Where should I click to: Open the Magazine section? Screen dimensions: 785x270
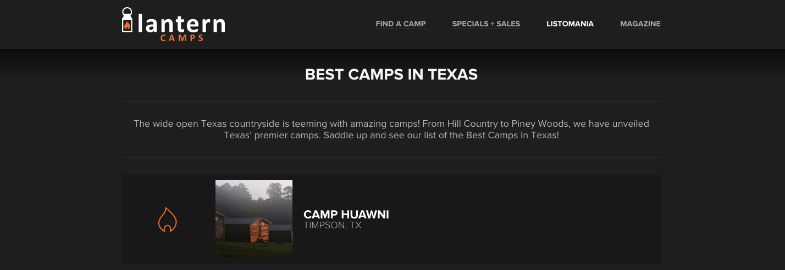(x=640, y=24)
